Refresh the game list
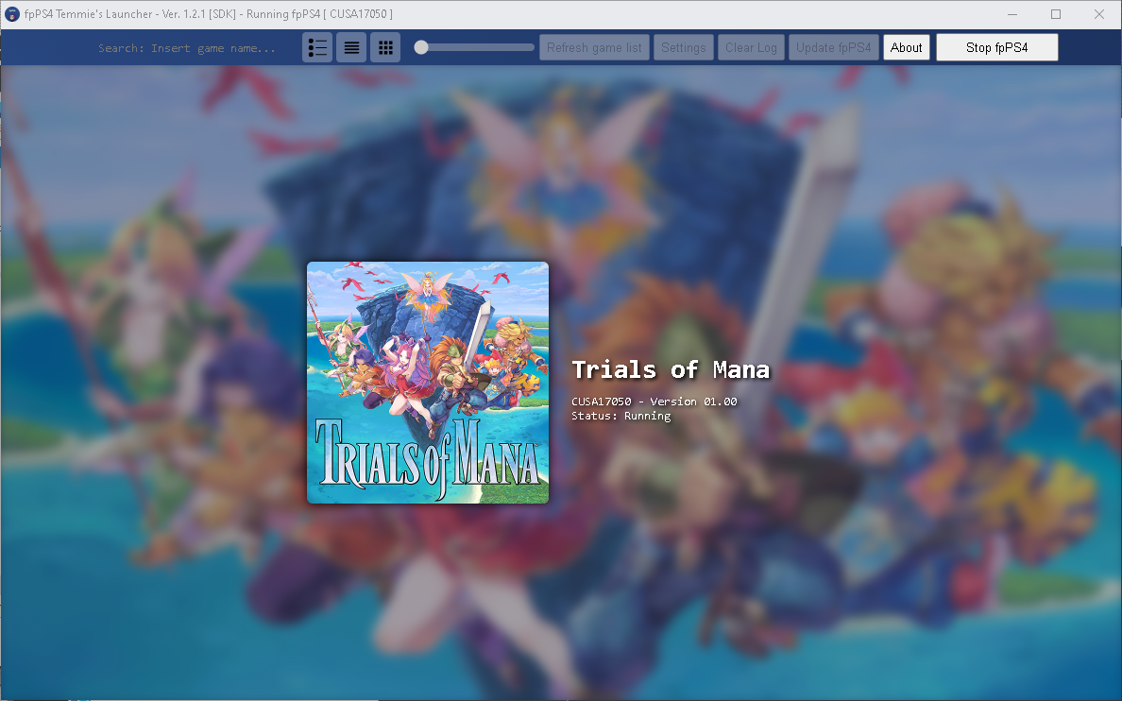 tap(594, 46)
